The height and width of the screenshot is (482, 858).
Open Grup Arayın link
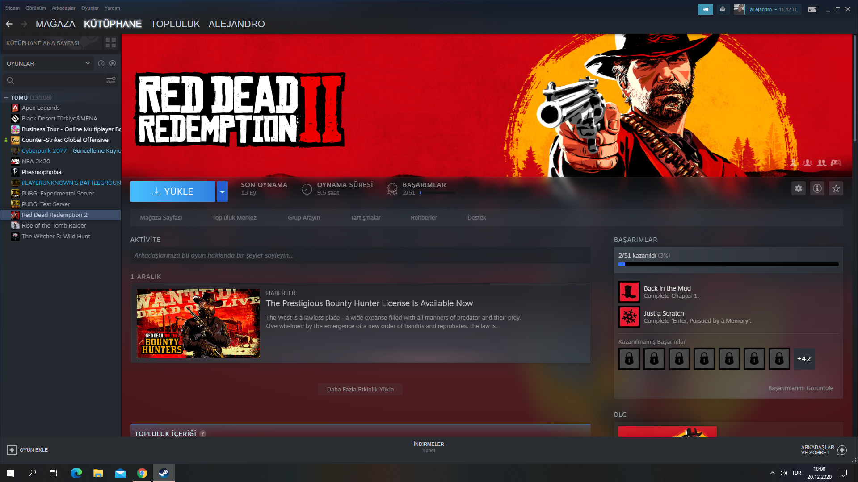click(x=304, y=218)
